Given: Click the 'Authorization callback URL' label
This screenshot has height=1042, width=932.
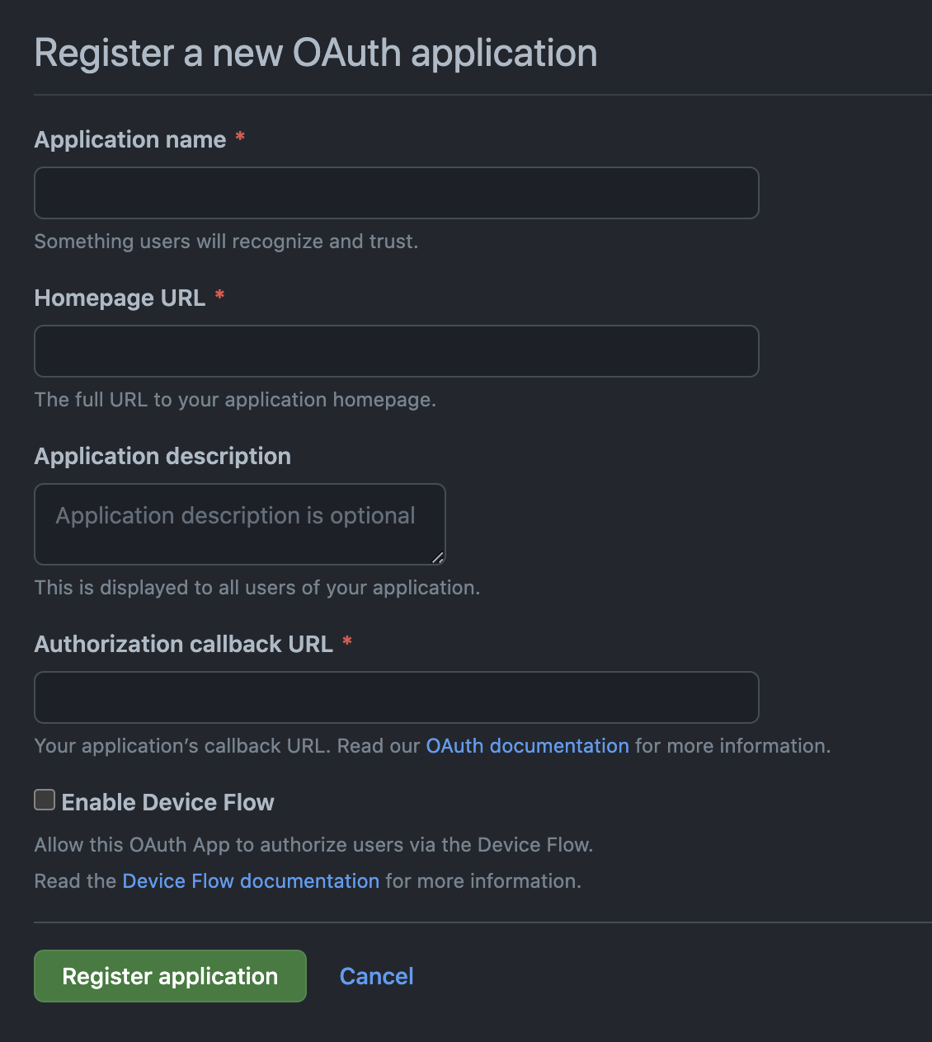Looking at the screenshot, I should point(183,645).
